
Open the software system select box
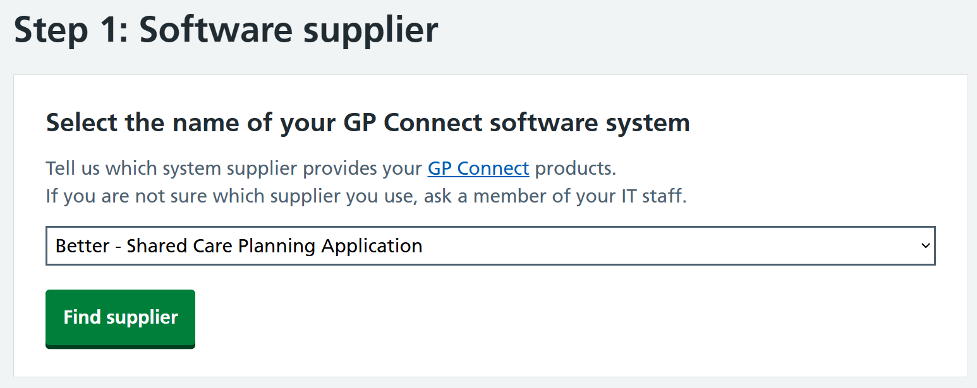(x=490, y=245)
